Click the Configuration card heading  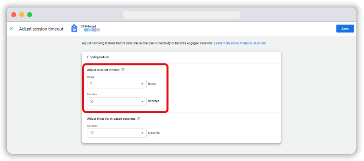point(98,57)
